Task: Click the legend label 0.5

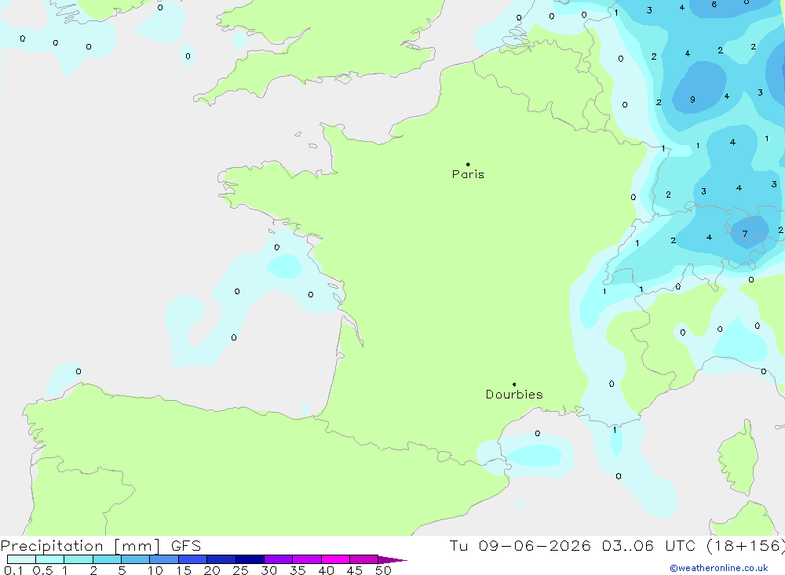Action: coord(42,570)
